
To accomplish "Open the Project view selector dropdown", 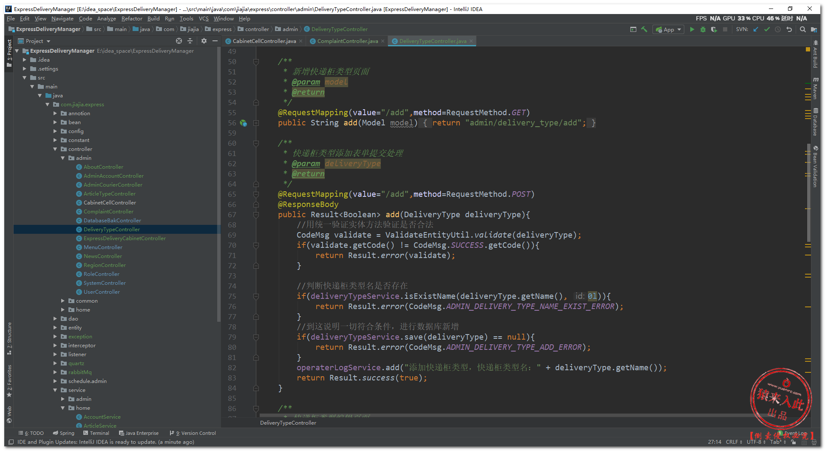I will click(34, 41).
